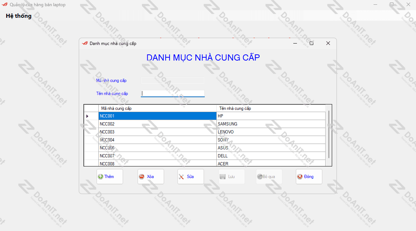Image resolution: width=416 pixels, height=231 pixels.
Task: Select the NCC001 cell
Action: (157, 116)
